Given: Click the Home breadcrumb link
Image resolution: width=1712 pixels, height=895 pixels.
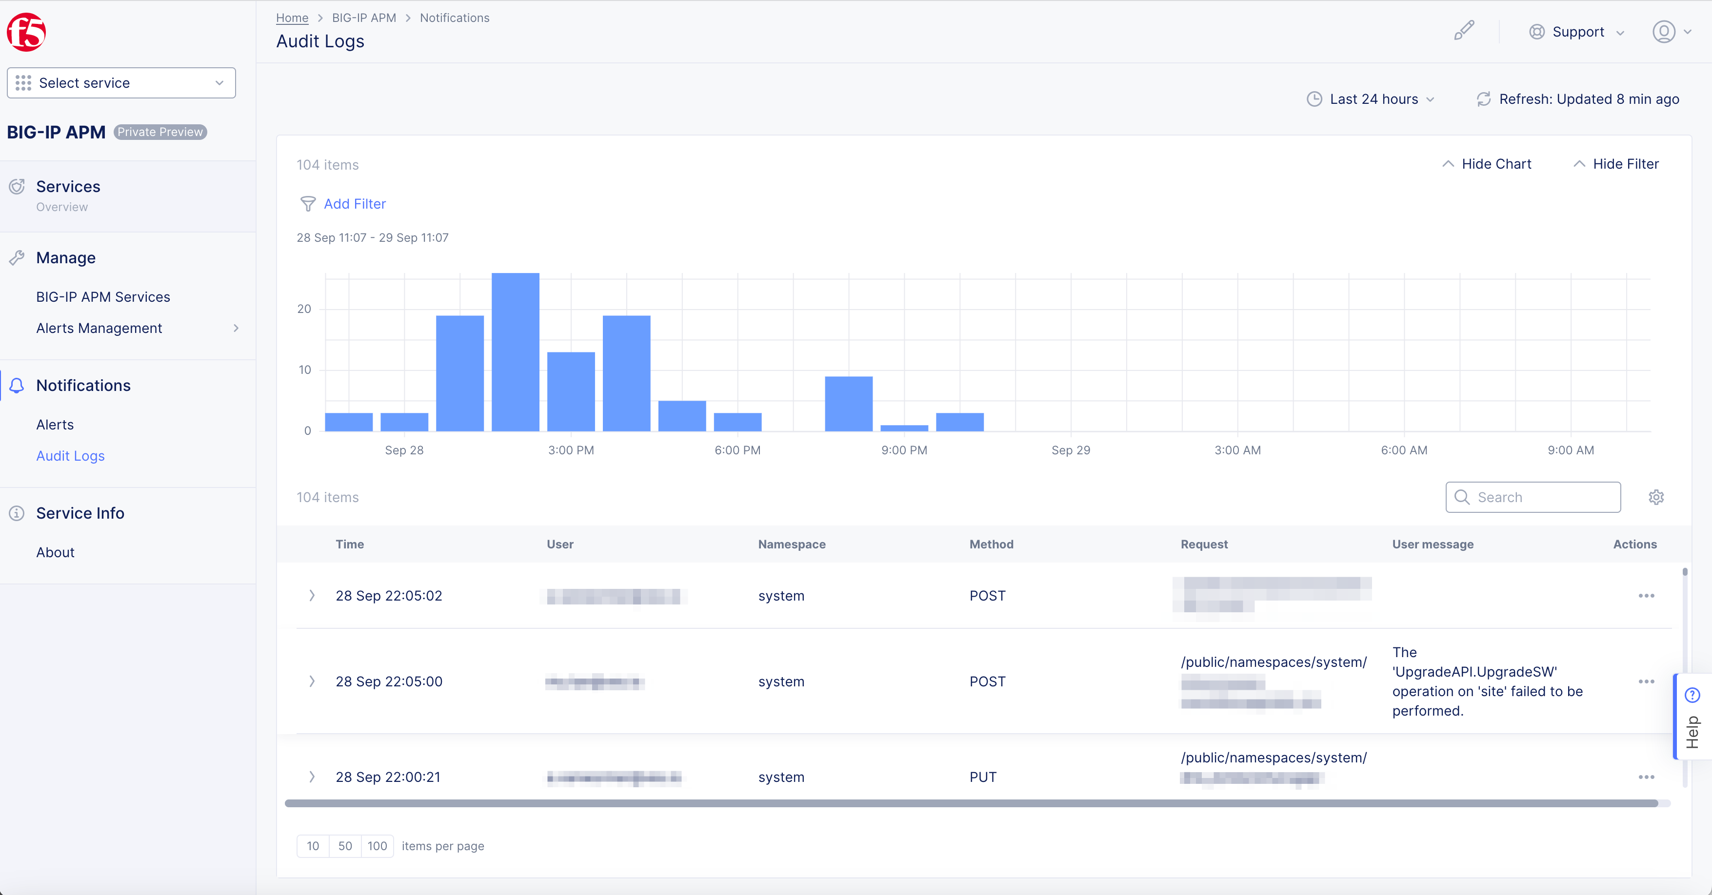Looking at the screenshot, I should (x=293, y=18).
